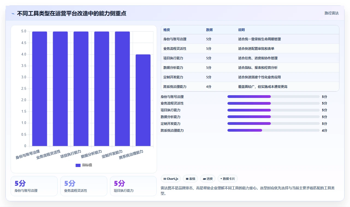This screenshot has width=350, height=207.
Task: Click the 身份与账号治理 table cell
Action: pyautogui.click(x=175, y=39)
